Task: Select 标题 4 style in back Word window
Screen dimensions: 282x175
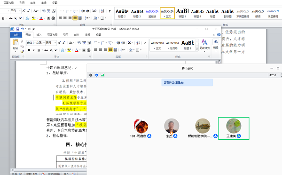Action: point(197,13)
